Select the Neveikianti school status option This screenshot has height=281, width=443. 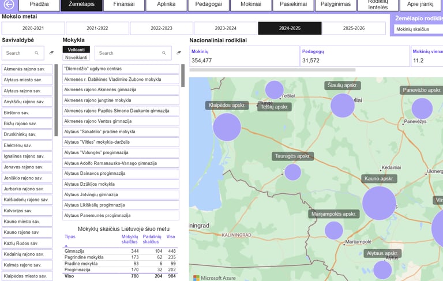[76, 57]
